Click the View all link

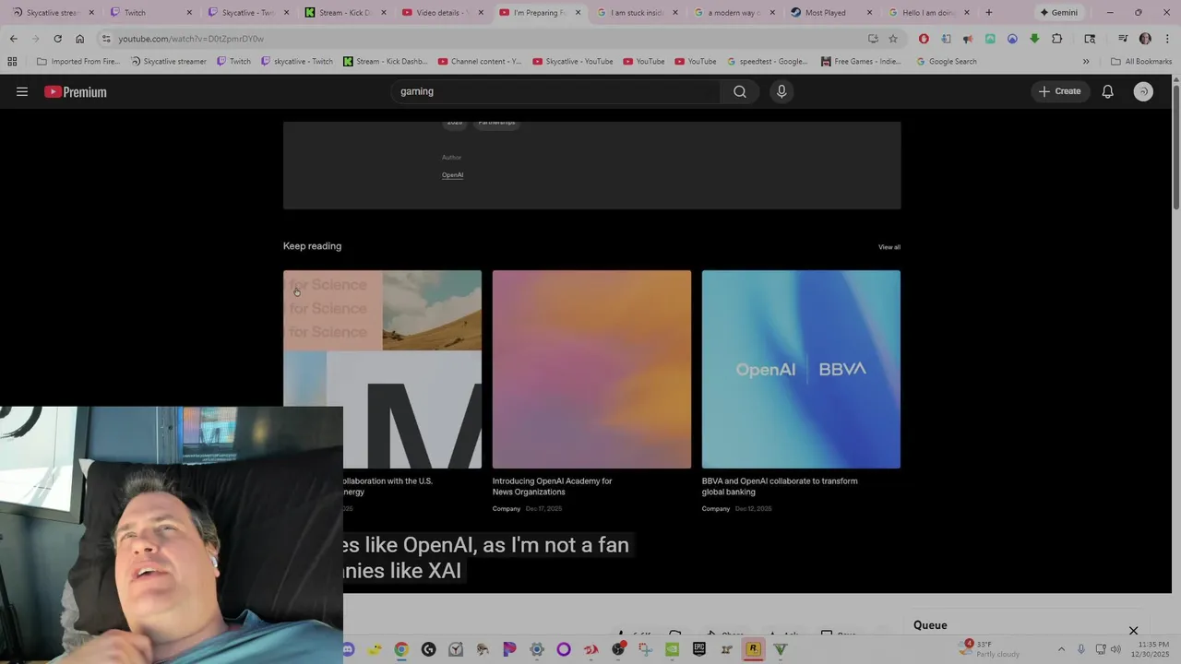tap(889, 247)
